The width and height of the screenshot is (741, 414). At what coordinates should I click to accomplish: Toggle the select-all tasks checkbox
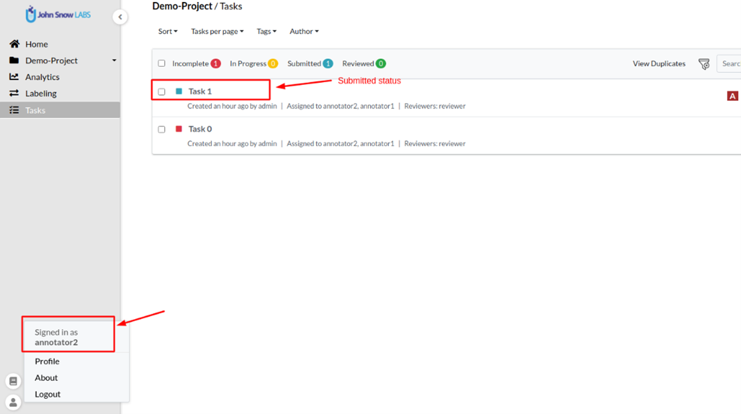(x=162, y=64)
